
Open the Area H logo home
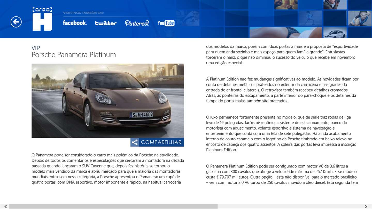[x=42, y=19]
